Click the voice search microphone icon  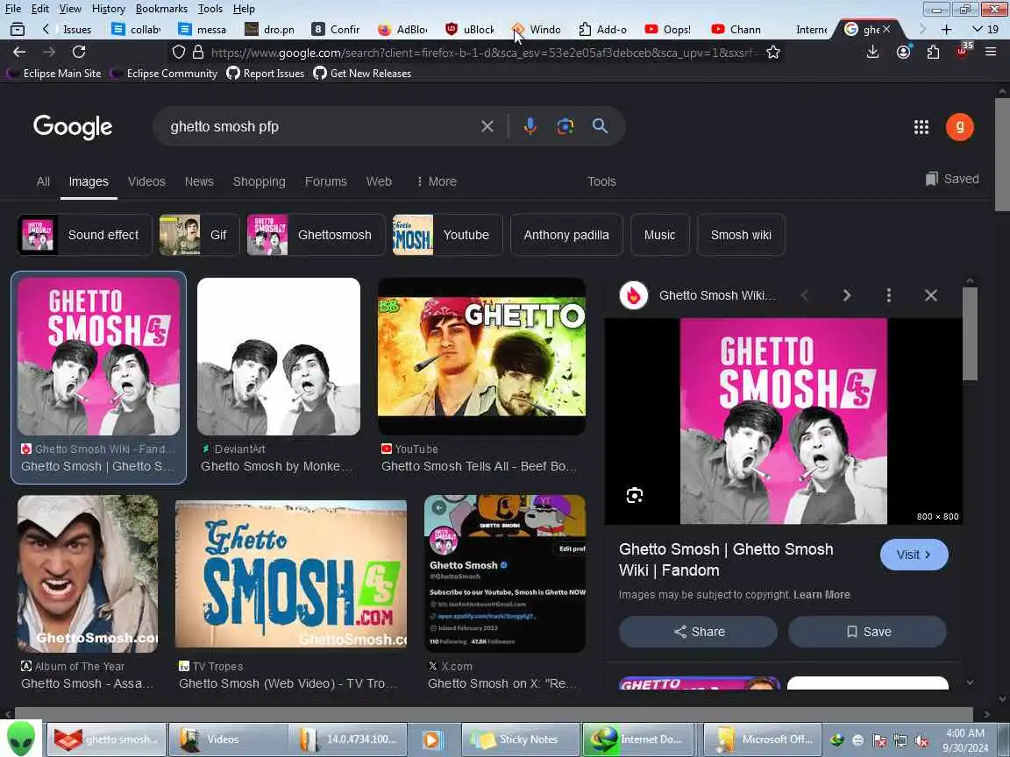[530, 126]
